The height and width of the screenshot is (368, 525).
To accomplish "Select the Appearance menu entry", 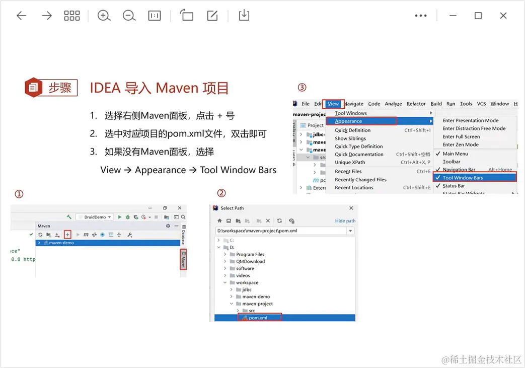I will (380, 121).
